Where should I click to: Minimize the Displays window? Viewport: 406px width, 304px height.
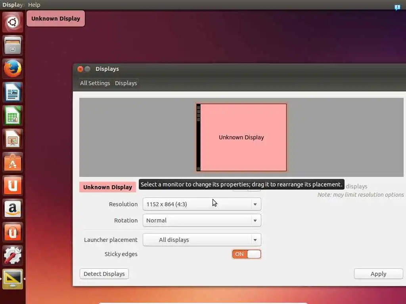(x=88, y=69)
